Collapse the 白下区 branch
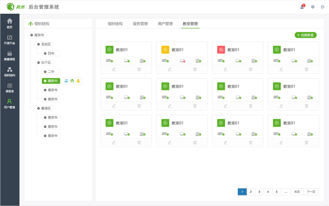The image size is (329, 206). click(38, 62)
